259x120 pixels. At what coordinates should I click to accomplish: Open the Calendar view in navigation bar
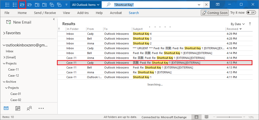tap(18, 108)
